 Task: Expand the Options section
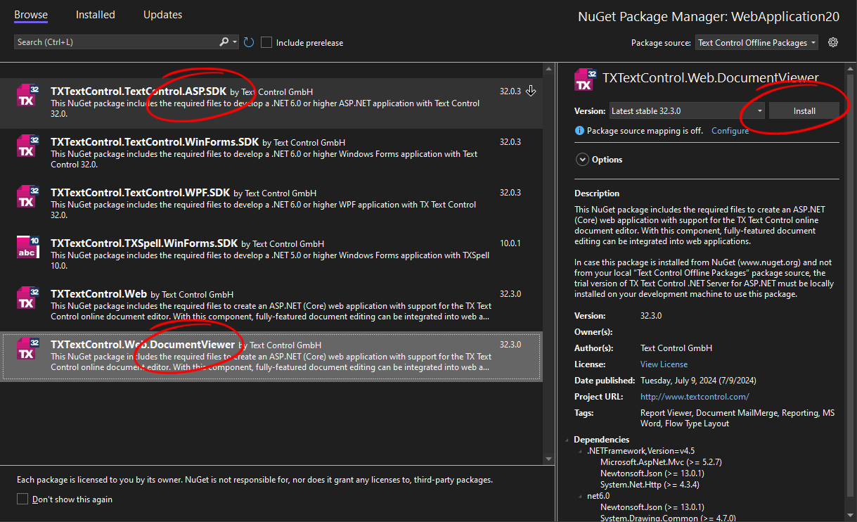pyautogui.click(x=582, y=160)
